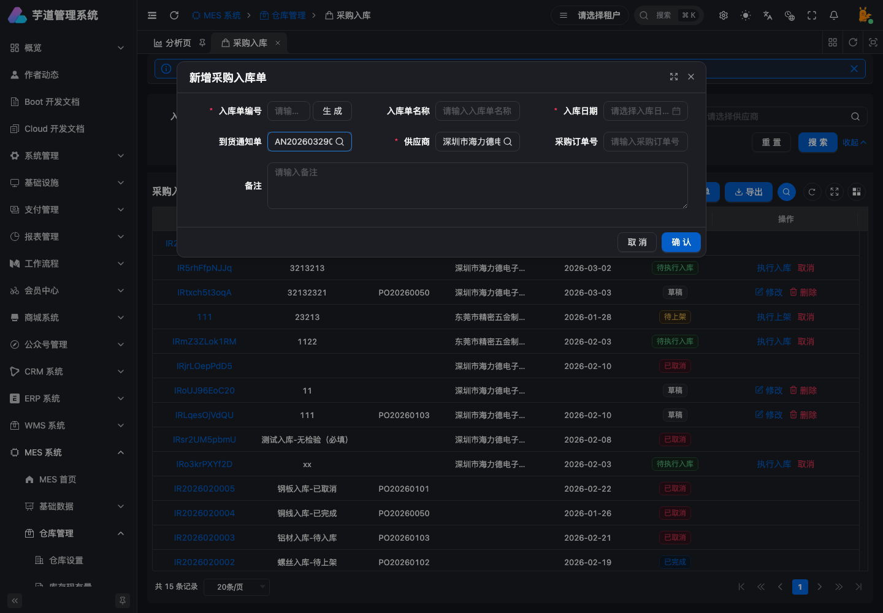This screenshot has width=883, height=613.
Task: Close the 采购入库 tab
Action: coord(278,43)
